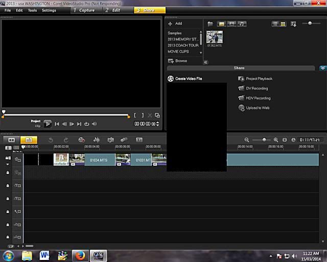Click the Record/Capture Option reel icon
This screenshot has width=327, height=262.
click(82, 140)
